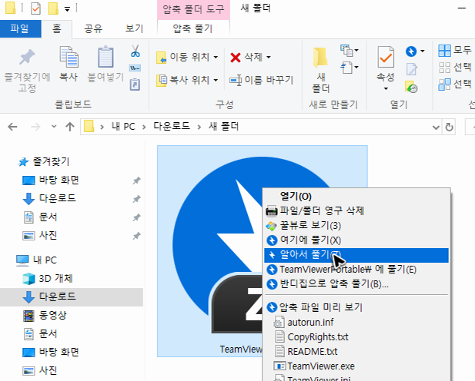
Task: Open the 복사 위치 copy-to dropdown
Action: point(187,80)
